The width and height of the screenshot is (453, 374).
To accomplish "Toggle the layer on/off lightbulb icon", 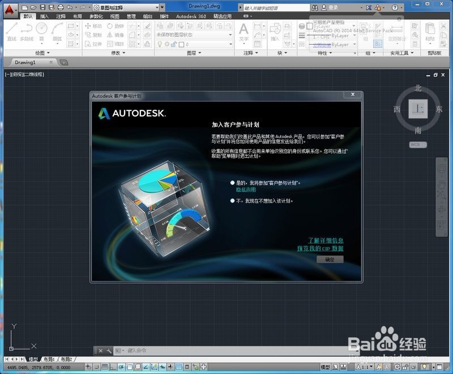I will (160, 44).
